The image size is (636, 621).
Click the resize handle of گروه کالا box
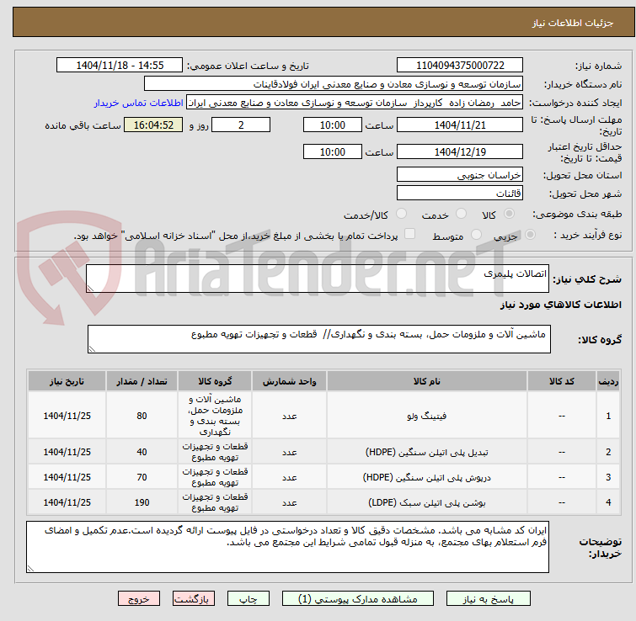coord(92,348)
